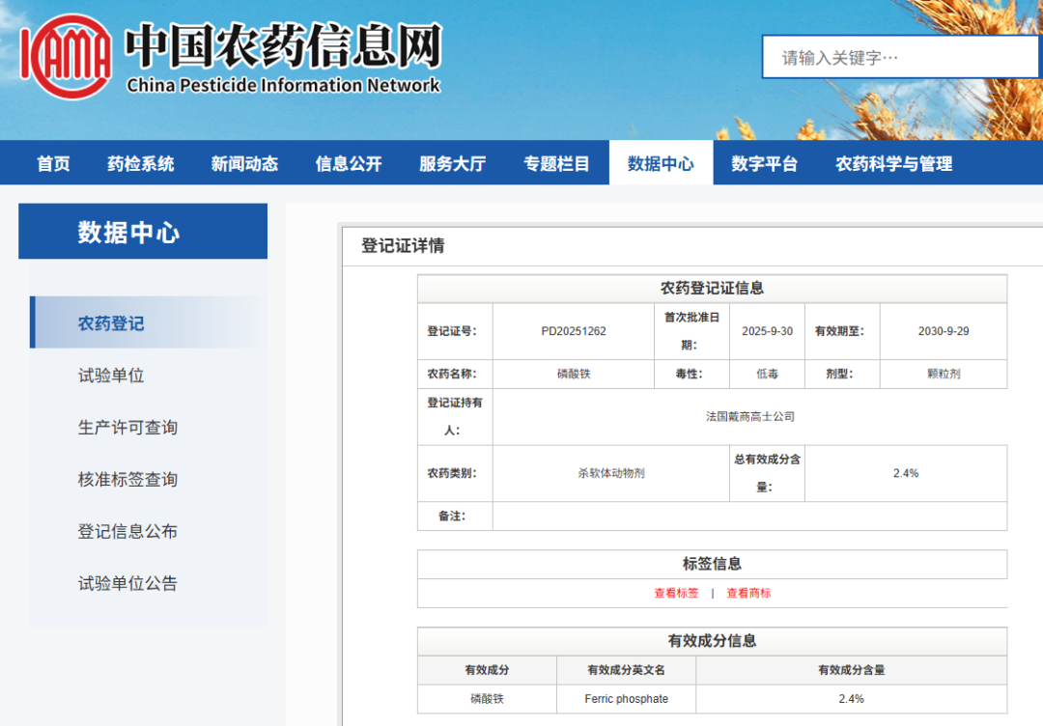The width and height of the screenshot is (1043, 726).
Task: Select the 药检系统 navigation item
Action: (x=141, y=163)
